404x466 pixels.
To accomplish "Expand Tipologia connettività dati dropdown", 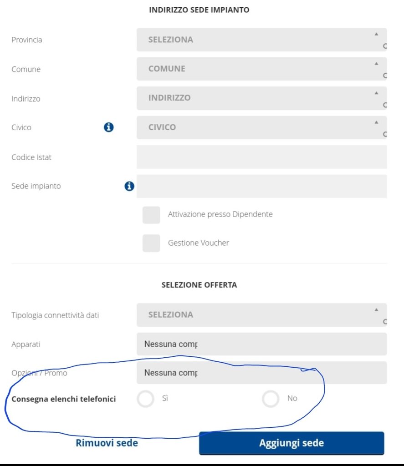I will (x=261, y=315).
